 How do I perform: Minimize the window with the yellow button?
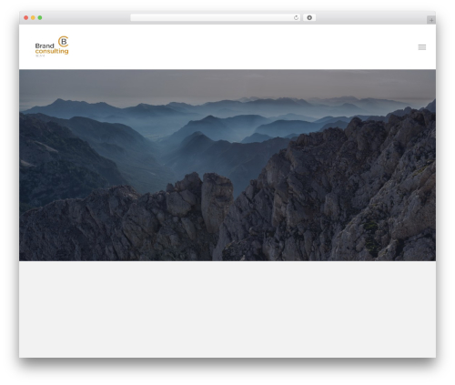[x=33, y=17]
